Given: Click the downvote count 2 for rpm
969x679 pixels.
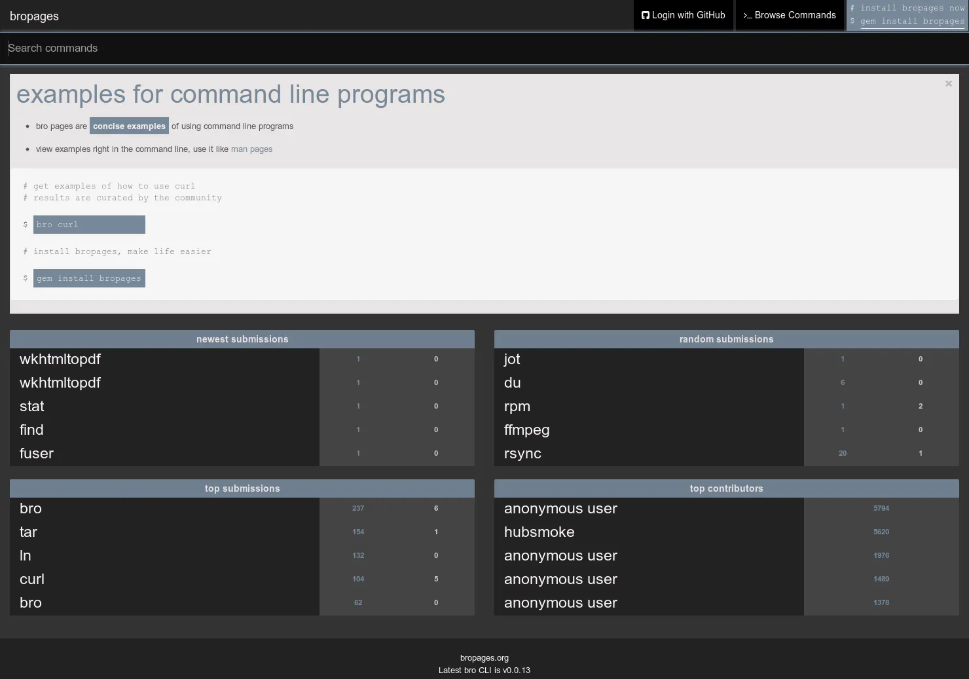Looking at the screenshot, I should tap(921, 406).
